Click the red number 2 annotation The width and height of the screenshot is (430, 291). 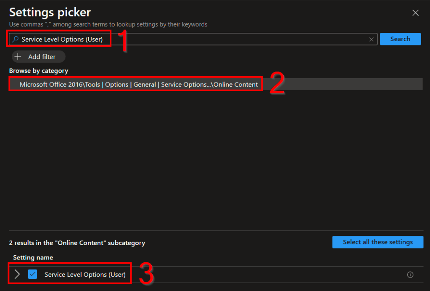pos(277,84)
